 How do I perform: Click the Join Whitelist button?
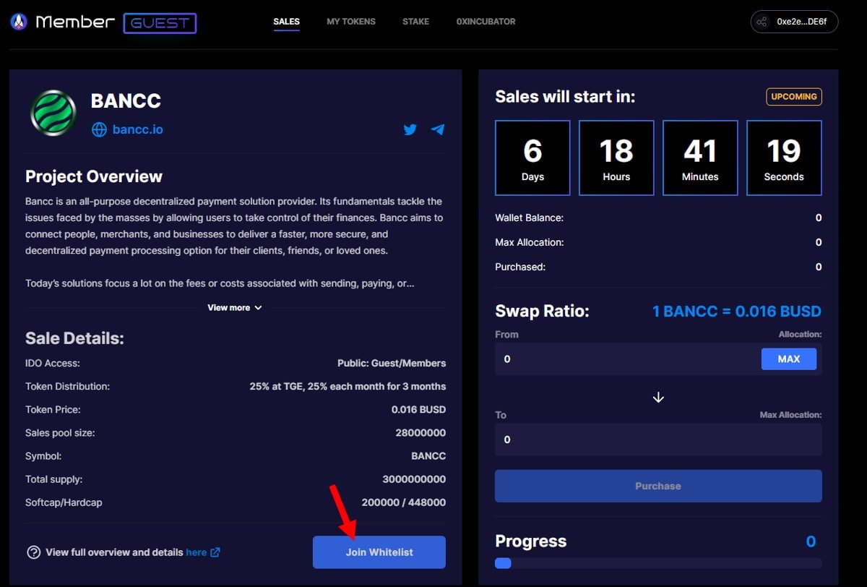pos(379,552)
